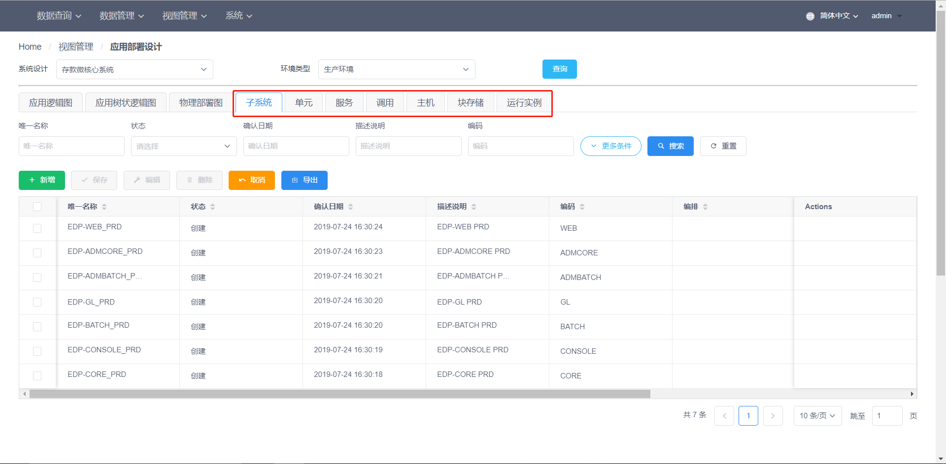This screenshot has height=464, width=946.
Task: Open the 简体中文 language dropdown
Action: (x=839, y=16)
